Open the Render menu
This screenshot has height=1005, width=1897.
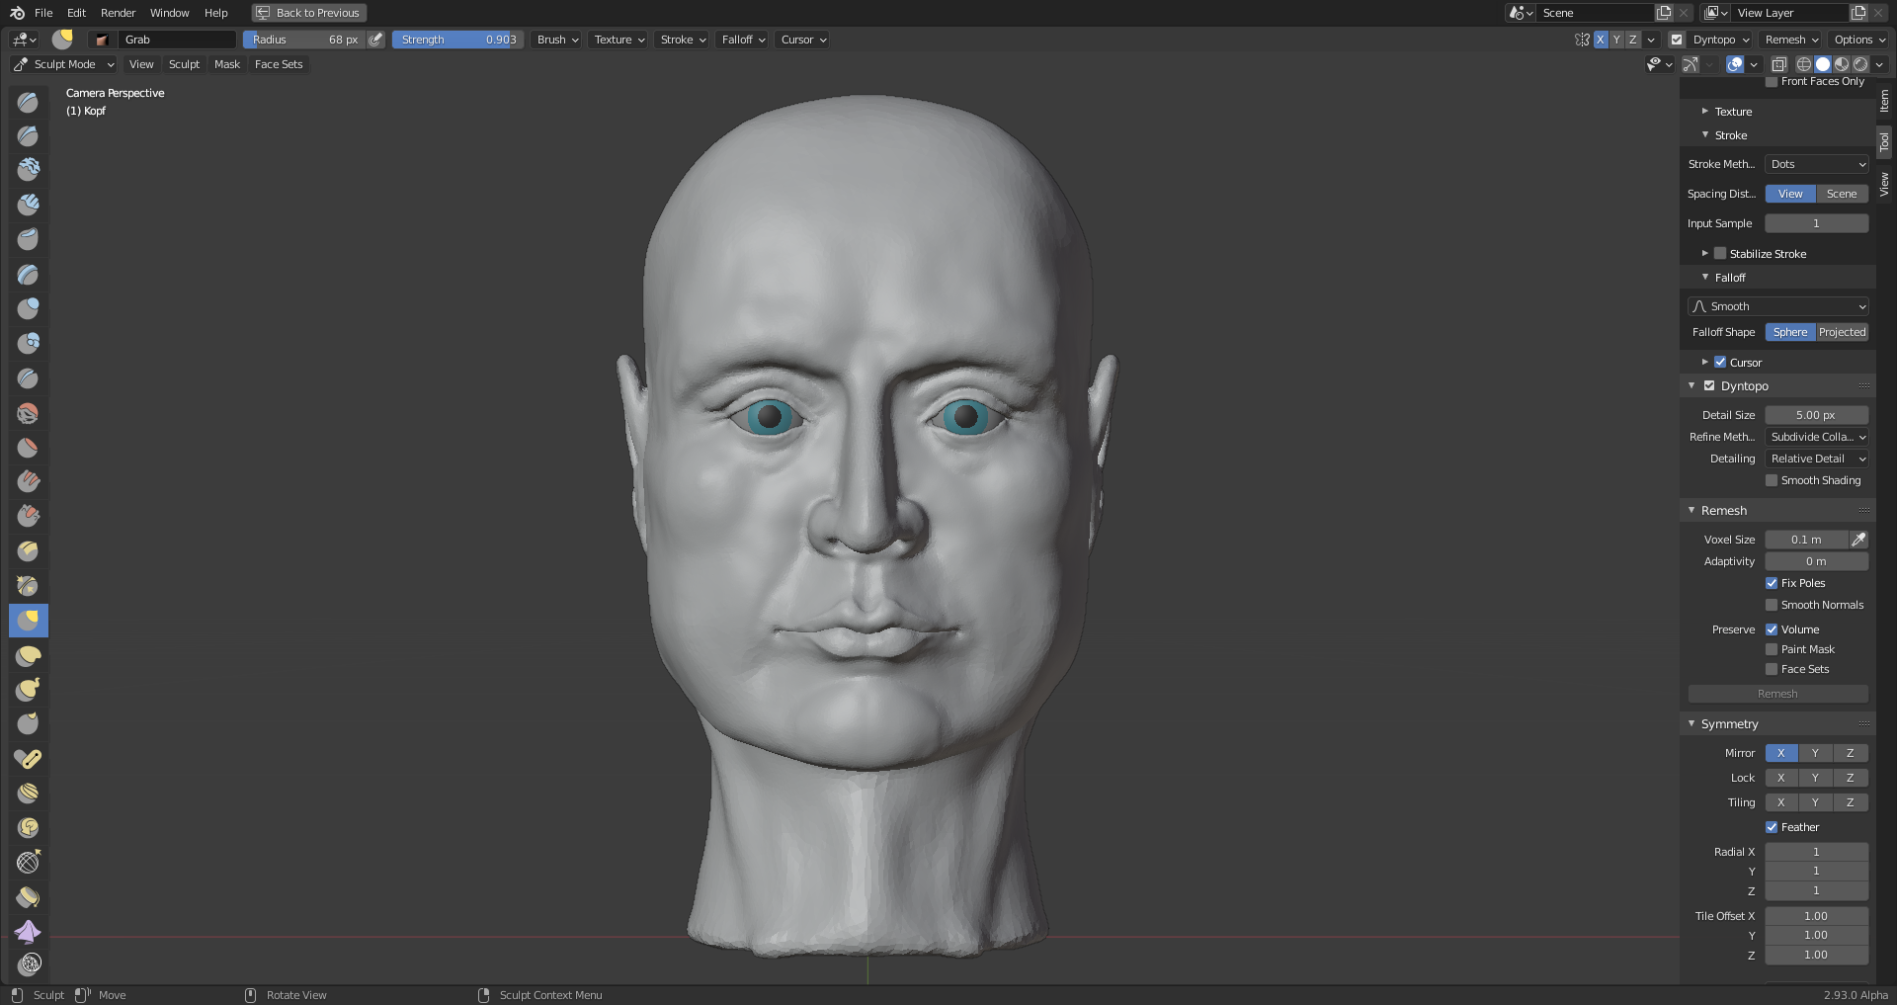pyautogui.click(x=118, y=13)
